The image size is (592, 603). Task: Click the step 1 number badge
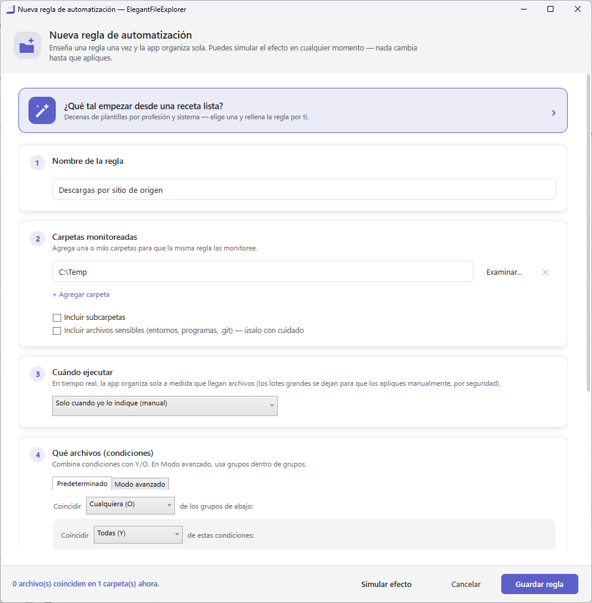click(37, 163)
